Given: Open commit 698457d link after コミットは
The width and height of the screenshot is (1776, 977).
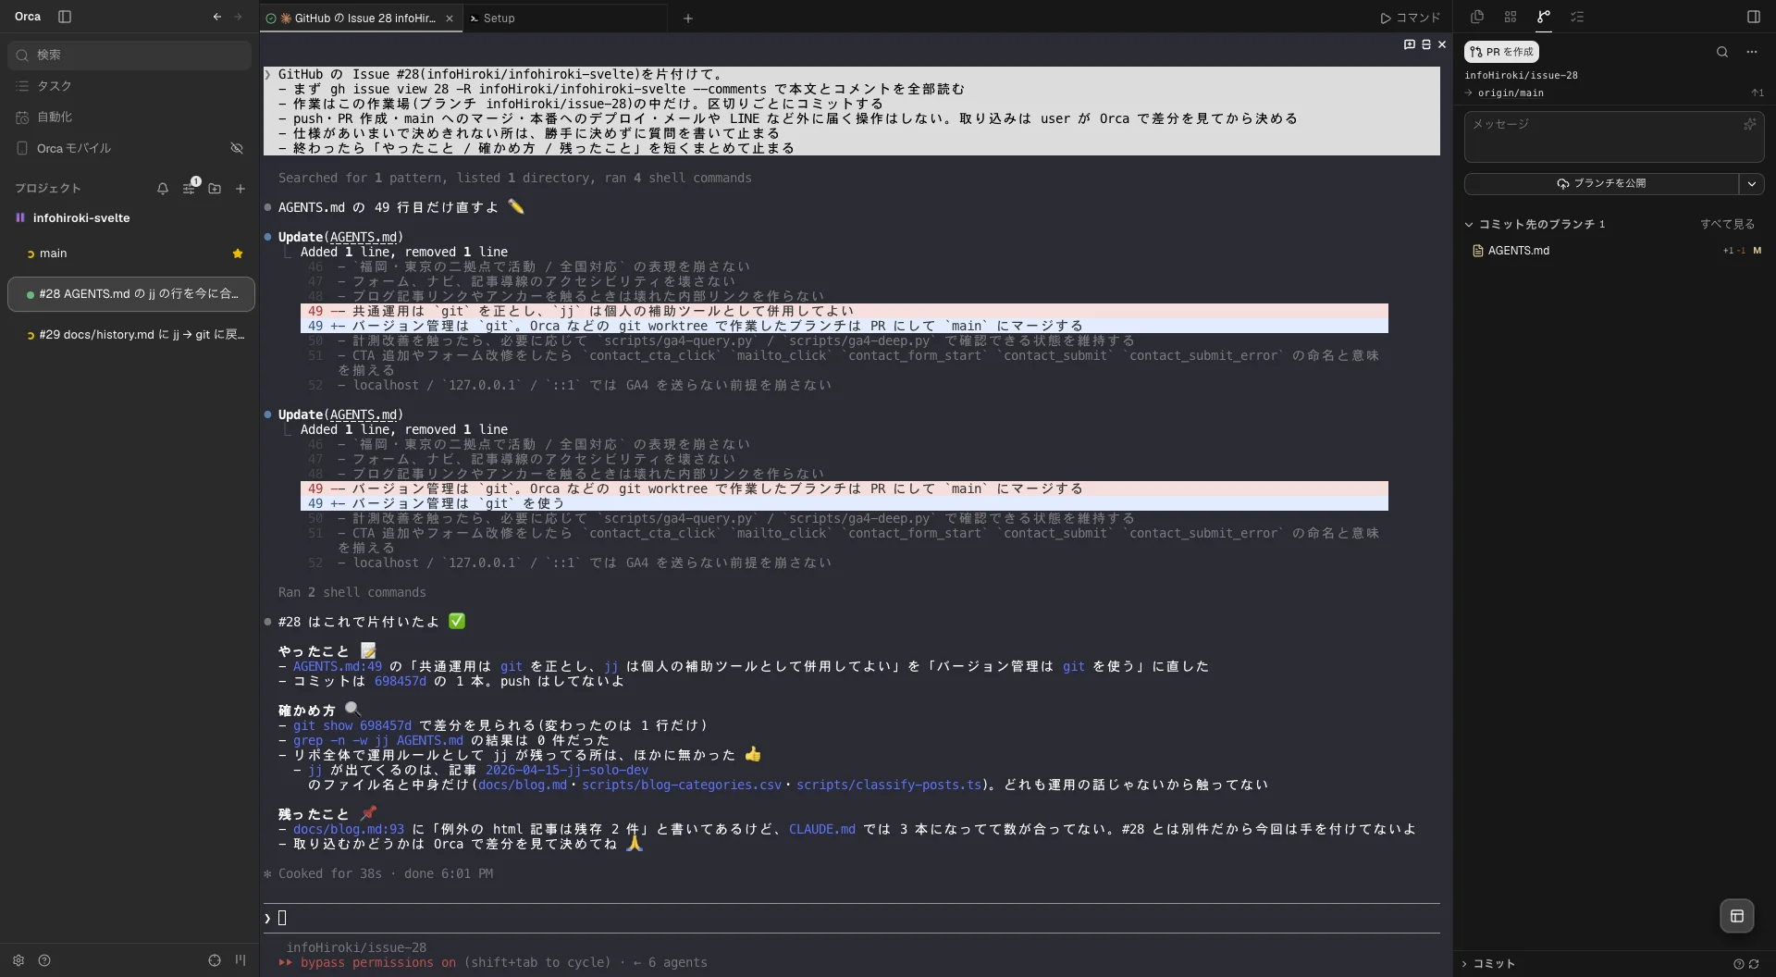Looking at the screenshot, I should tap(401, 681).
